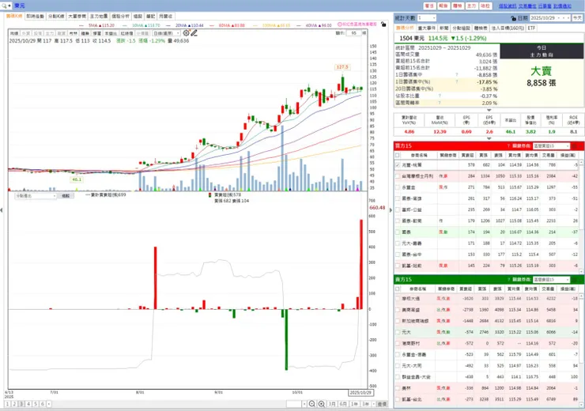
Task: Open the 分點進出 indicator dropdown under chart
Action: 36,196
